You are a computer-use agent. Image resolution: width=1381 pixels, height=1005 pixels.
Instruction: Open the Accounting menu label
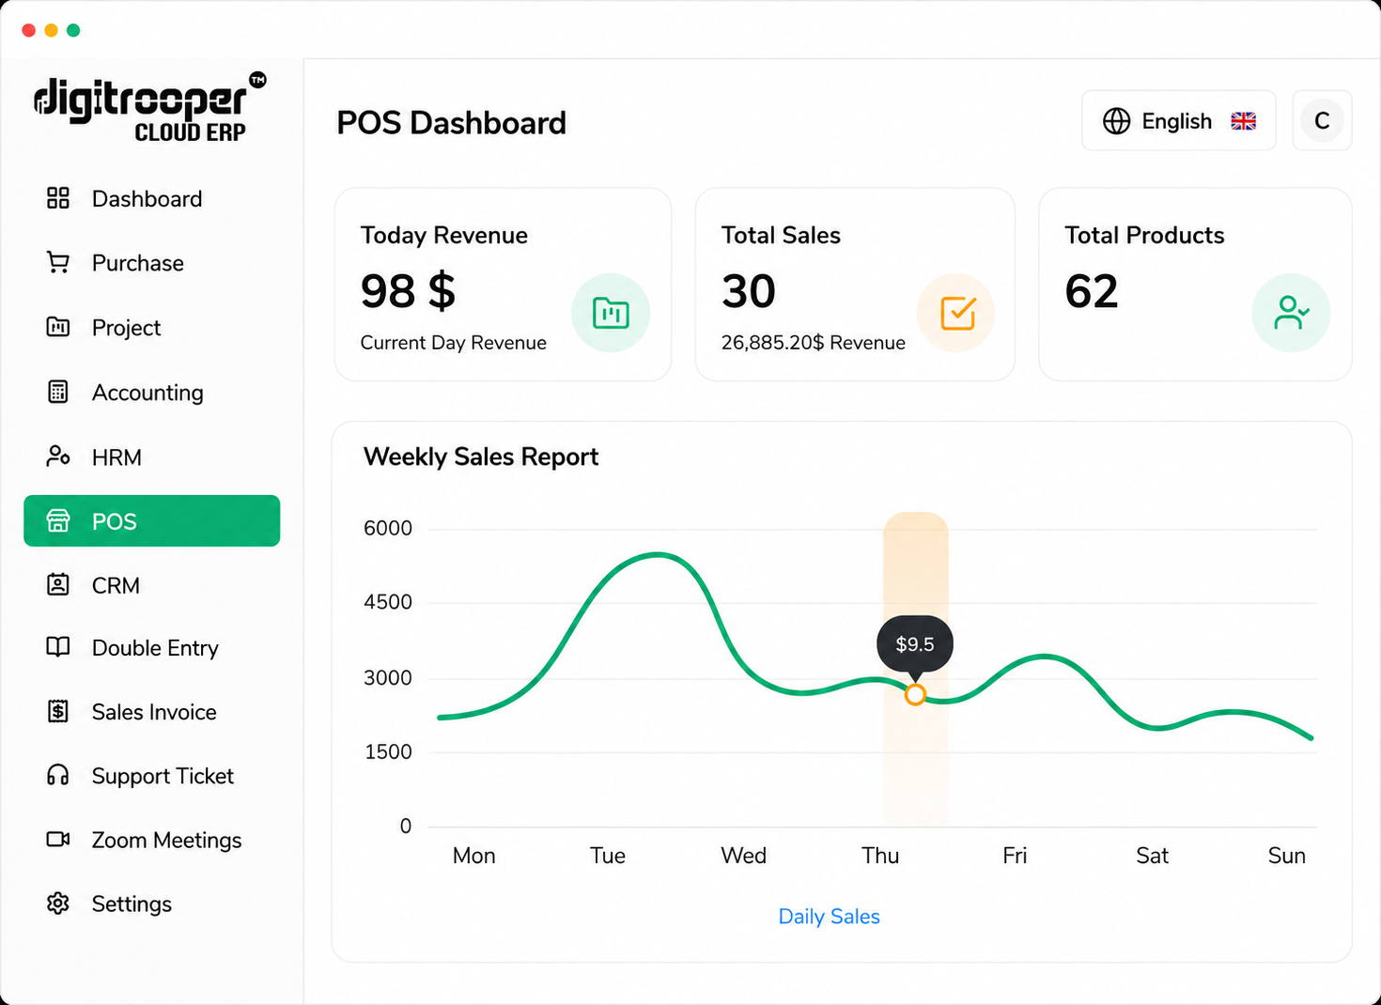pyautogui.click(x=147, y=393)
